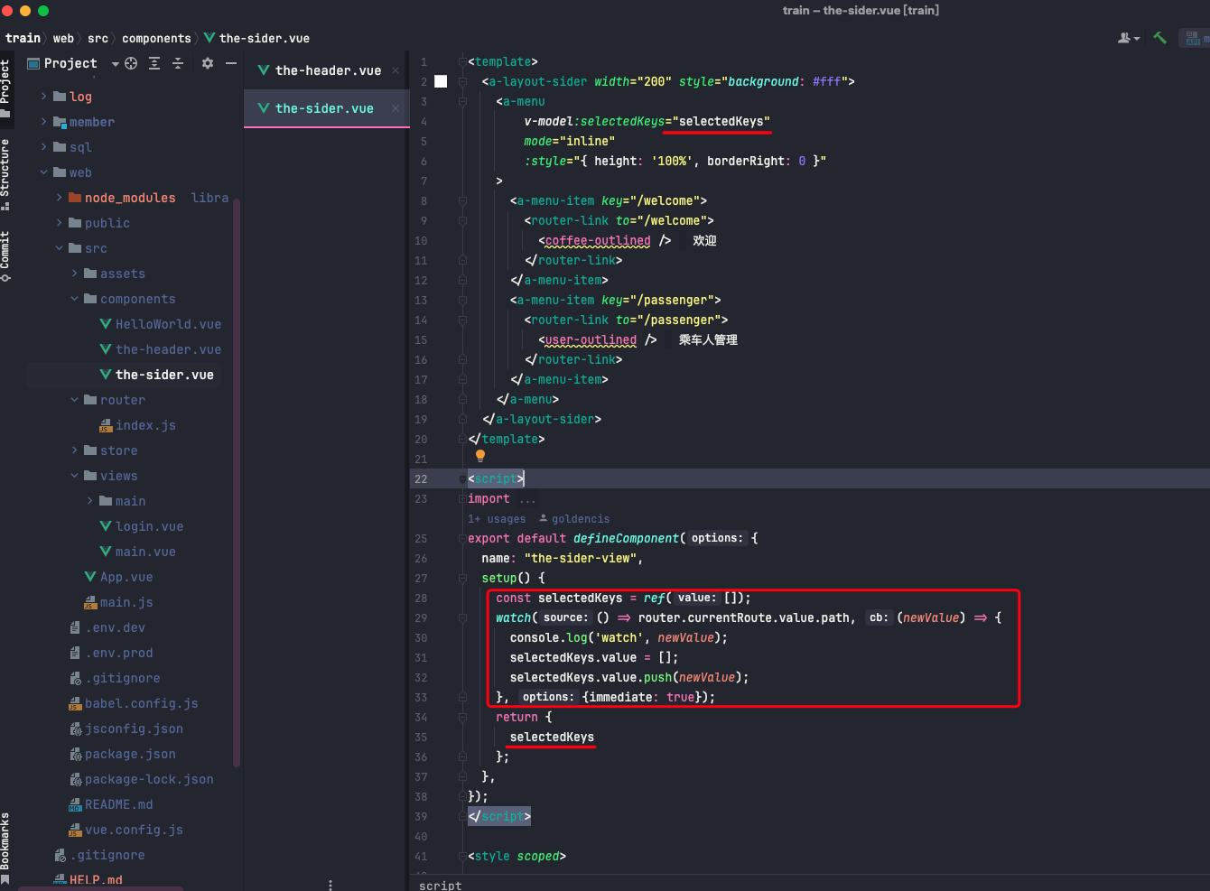Click the white color swatch on line 2
This screenshot has height=891, width=1210.
click(x=441, y=81)
